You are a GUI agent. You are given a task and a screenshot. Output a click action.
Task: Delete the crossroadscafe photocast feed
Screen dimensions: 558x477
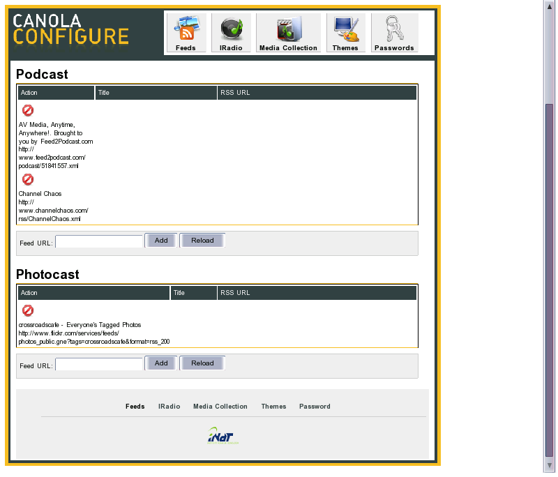28,310
